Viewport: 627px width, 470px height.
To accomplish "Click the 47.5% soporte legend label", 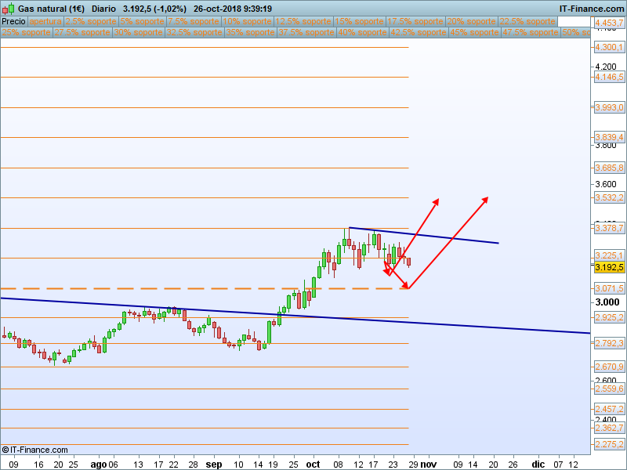I will [531, 33].
